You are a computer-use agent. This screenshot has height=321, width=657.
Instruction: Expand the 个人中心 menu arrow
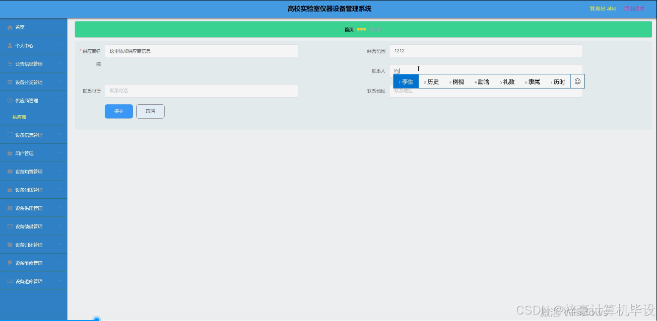(x=59, y=45)
